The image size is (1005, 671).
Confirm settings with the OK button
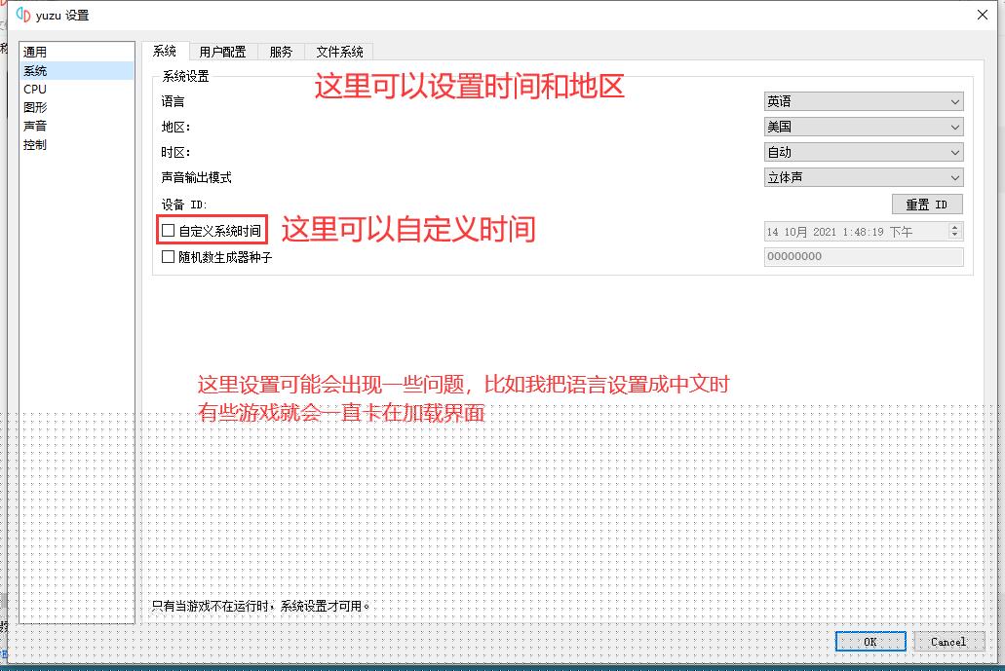pos(870,642)
